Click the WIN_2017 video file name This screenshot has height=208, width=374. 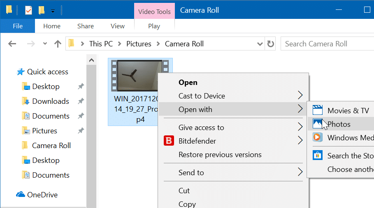coord(136,109)
